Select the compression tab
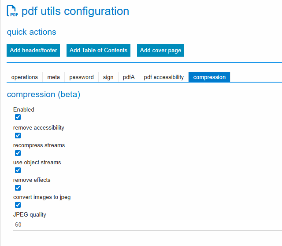This screenshot has height=246, width=282. [x=209, y=77]
